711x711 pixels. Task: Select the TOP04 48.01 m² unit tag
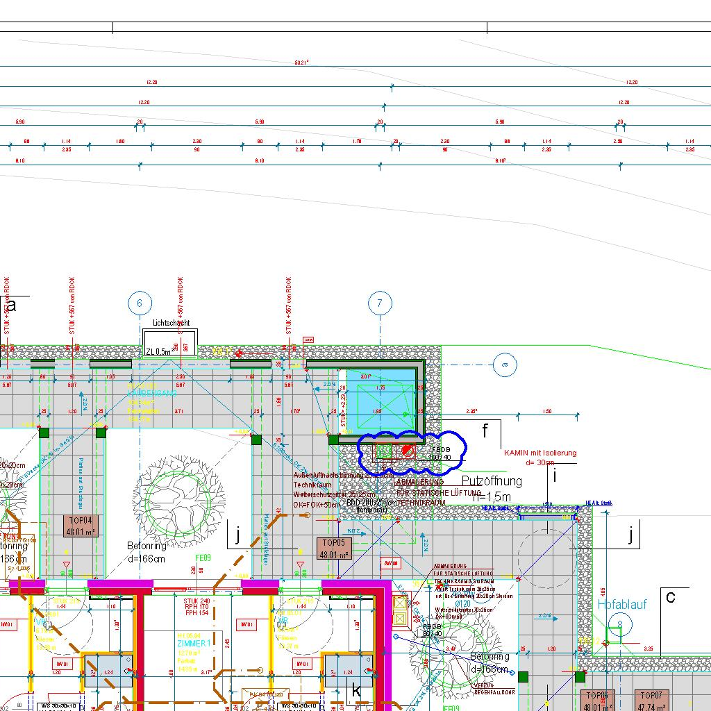(x=81, y=526)
